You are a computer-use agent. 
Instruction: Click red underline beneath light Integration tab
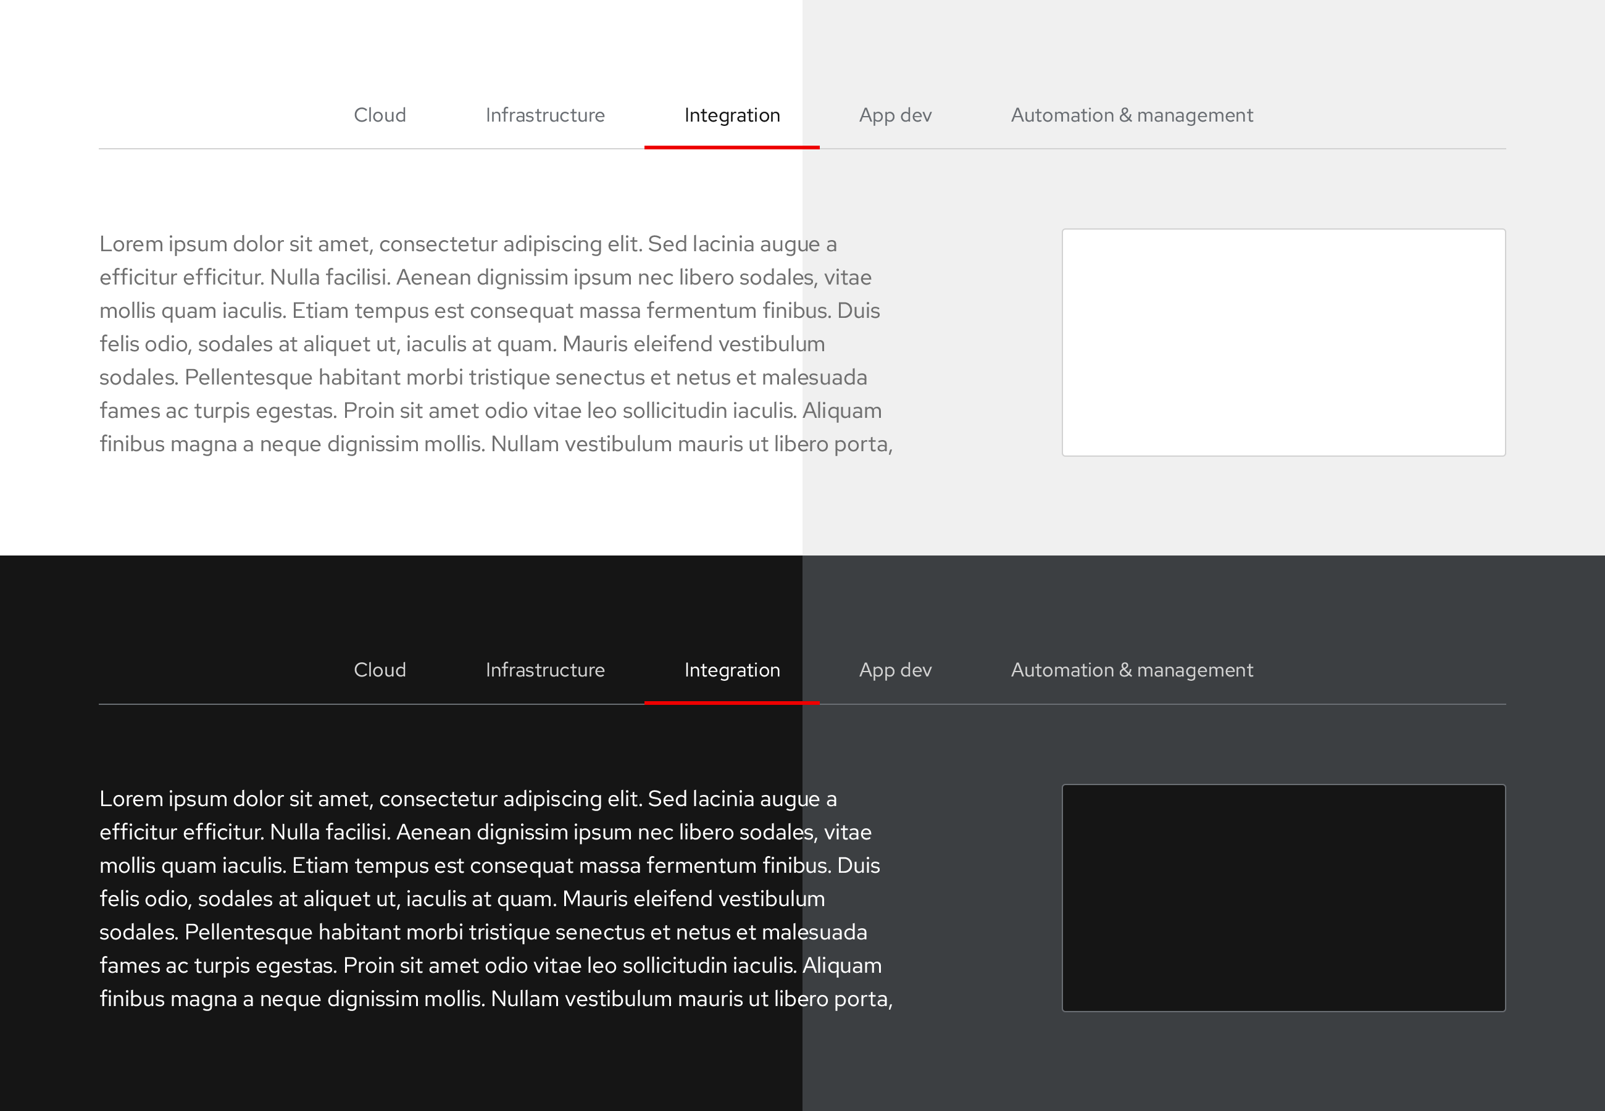pyautogui.click(x=732, y=147)
